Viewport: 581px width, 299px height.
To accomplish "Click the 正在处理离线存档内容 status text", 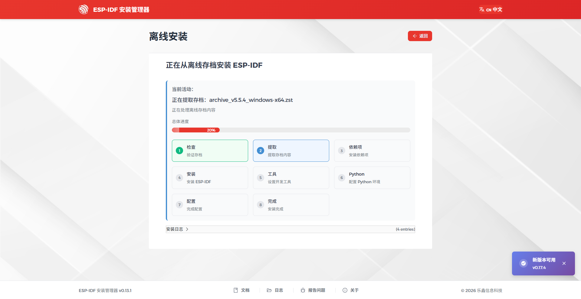I will pos(194,110).
